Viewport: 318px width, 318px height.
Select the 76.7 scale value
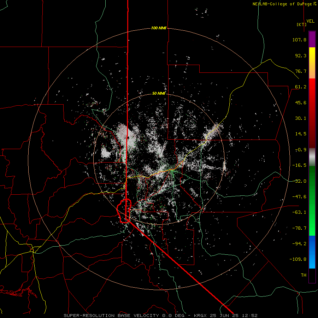[x=301, y=71]
